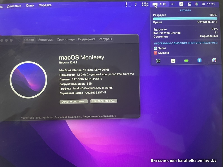Open the iStat gauge icon in panel footer
The image size is (223, 167).
(214, 60)
